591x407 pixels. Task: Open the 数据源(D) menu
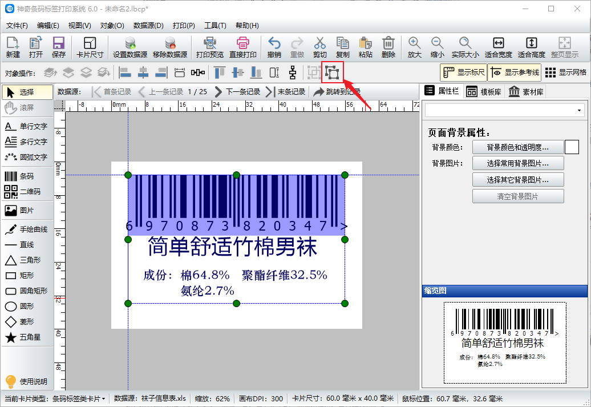(148, 26)
